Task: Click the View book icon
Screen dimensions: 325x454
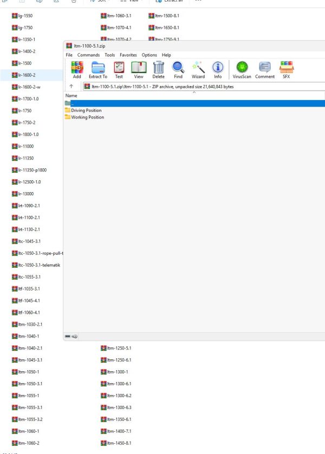Action: pos(139,70)
